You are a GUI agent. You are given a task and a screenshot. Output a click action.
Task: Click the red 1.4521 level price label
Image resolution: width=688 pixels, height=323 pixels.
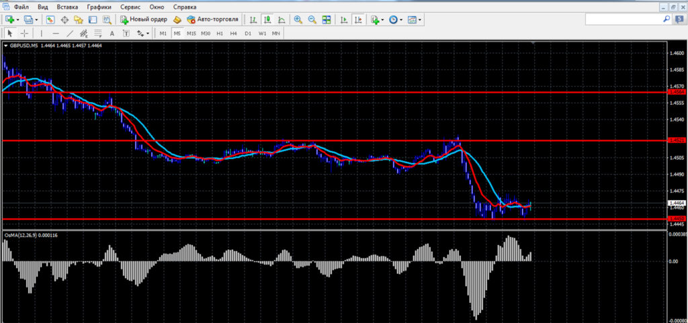(x=676, y=140)
